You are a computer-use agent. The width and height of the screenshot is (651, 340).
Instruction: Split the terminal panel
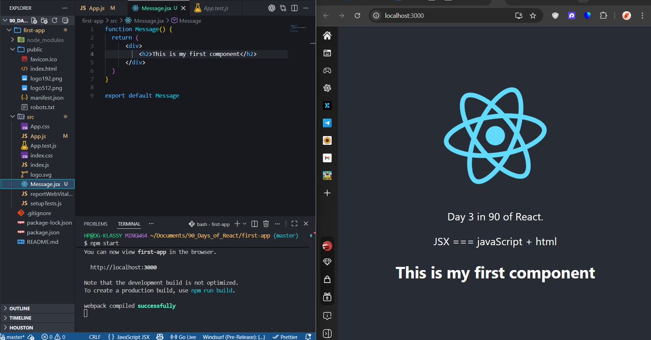pyautogui.click(x=255, y=223)
